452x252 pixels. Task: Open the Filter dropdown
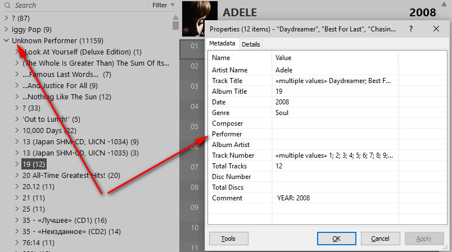(164, 5)
